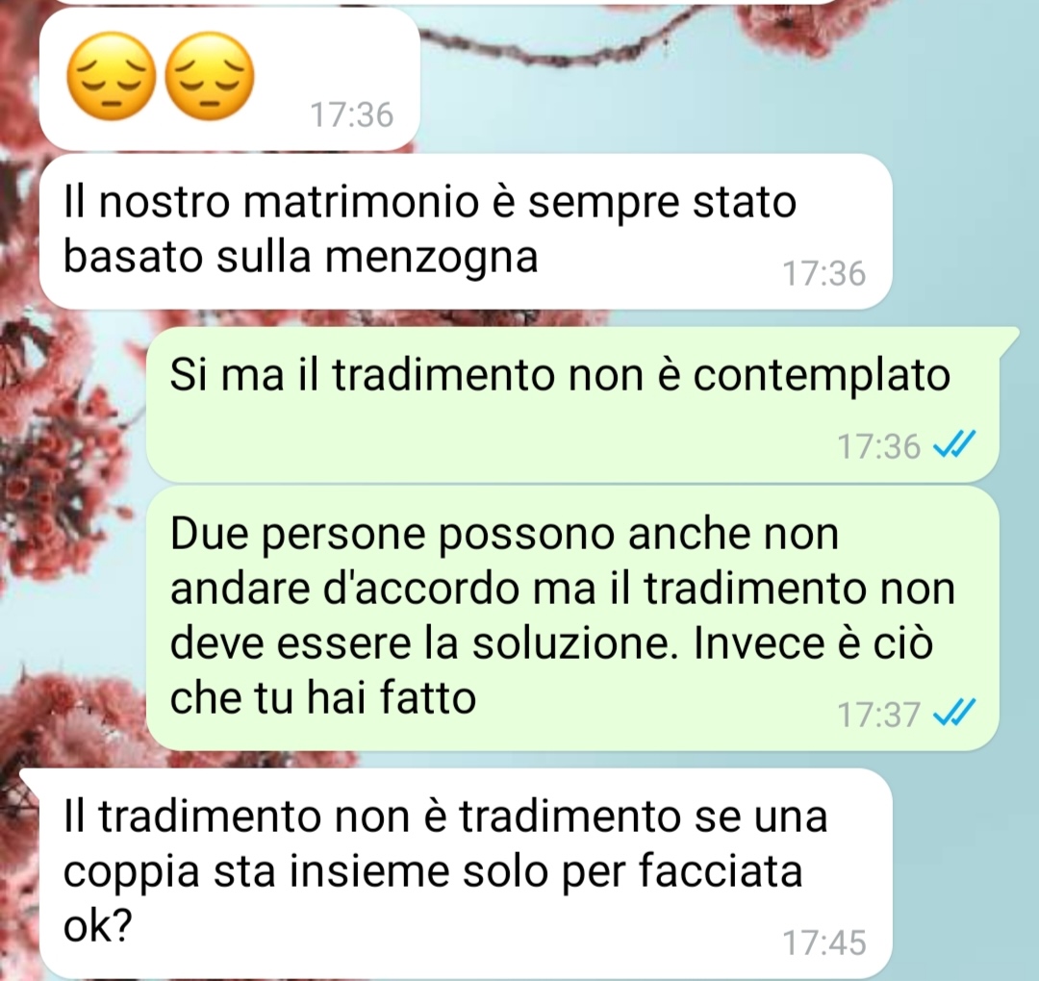Image resolution: width=1039 pixels, height=981 pixels.
Task: Select message "Si ma il tradimento non è contemplato"
Action: point(571,403)
